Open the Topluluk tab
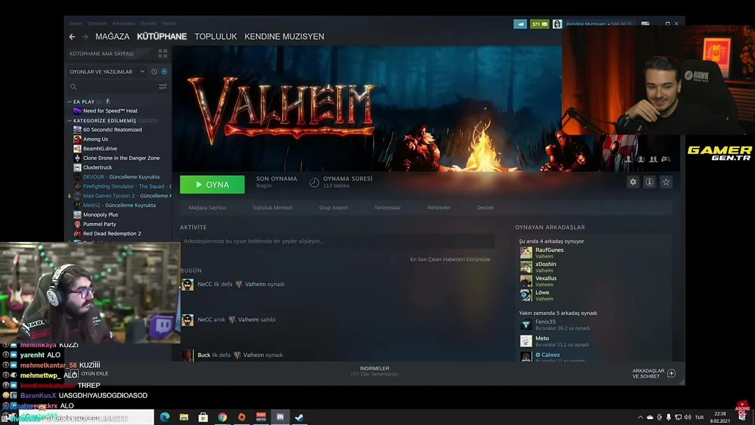 point(216,37)
